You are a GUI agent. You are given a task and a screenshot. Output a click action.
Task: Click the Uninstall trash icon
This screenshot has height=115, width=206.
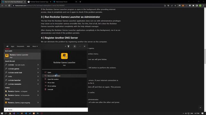pos(45,89)
